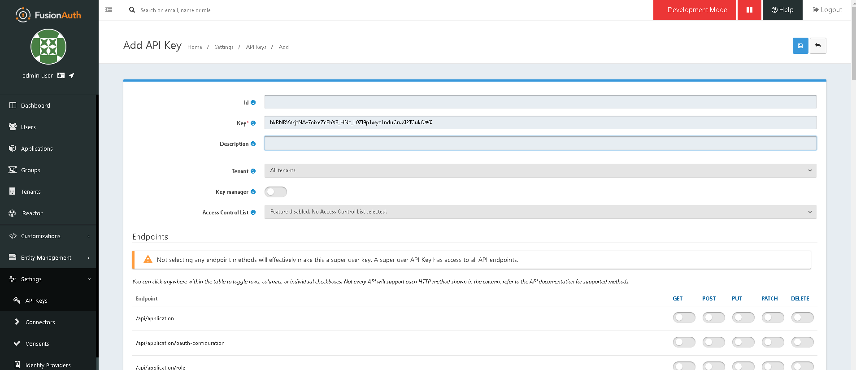The image size is (856, 370).
Task: Open the Tenant dropdown showing All tenants
Action: (540, 170)
